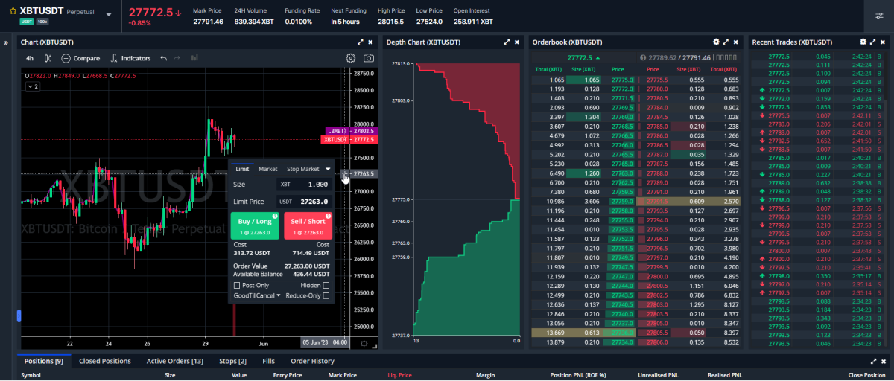The image size is (894, 381).
Task: Open the Positions [9] tab
Action: click(x=44, y=361)
